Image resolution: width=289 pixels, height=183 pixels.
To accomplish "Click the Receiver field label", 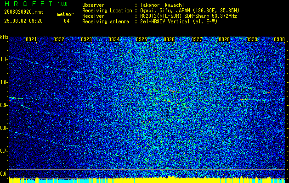I will coord(93,16).
